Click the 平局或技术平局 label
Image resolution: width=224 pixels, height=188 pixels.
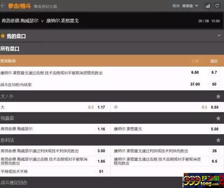[14, 172]
